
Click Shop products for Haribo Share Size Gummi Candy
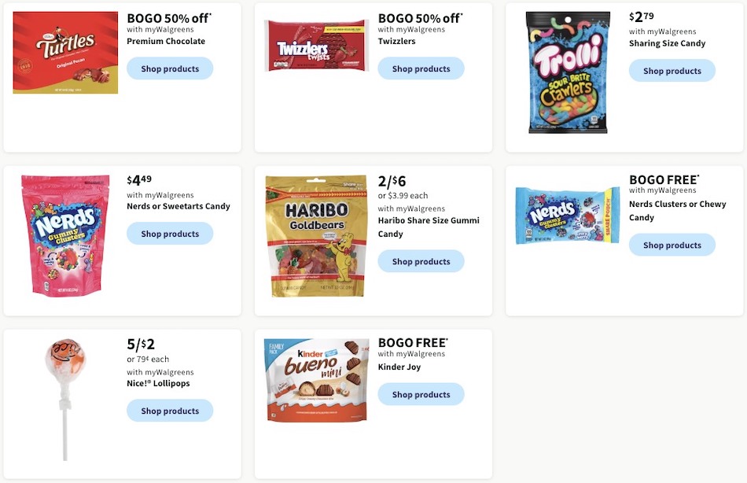(421, 260)
